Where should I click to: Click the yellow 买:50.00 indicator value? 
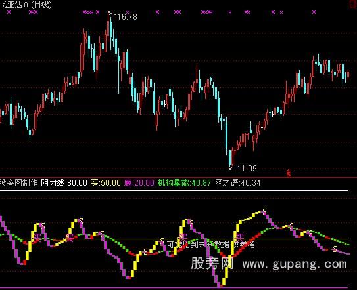click(x=105, y=183)
